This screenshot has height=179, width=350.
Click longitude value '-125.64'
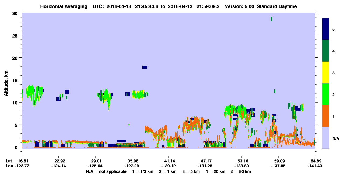tap(95, 166)
